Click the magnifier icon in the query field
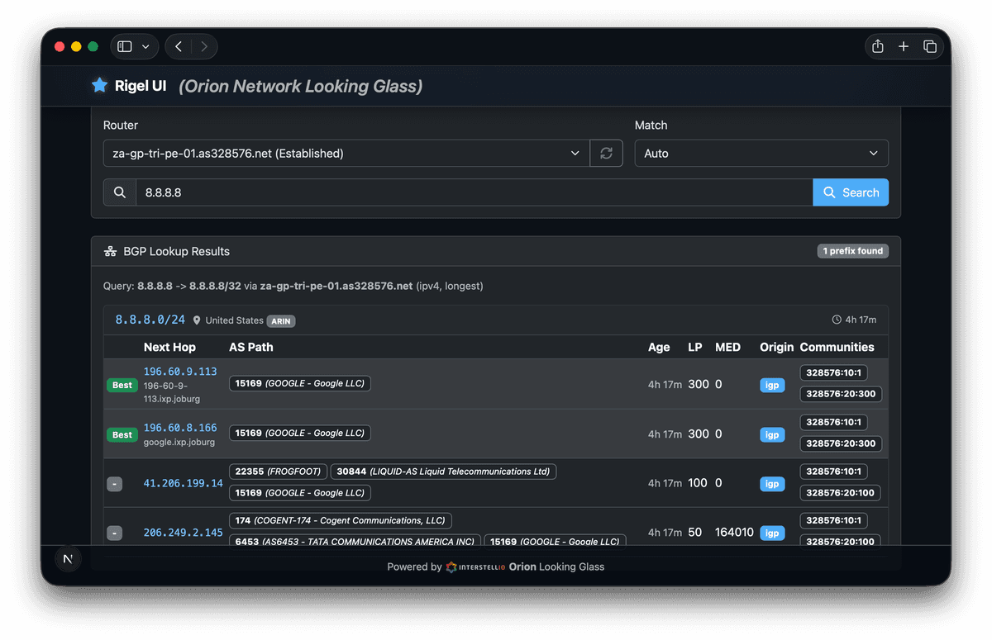The width and height of the screenshot is (992, 640). tap(119, 192)
